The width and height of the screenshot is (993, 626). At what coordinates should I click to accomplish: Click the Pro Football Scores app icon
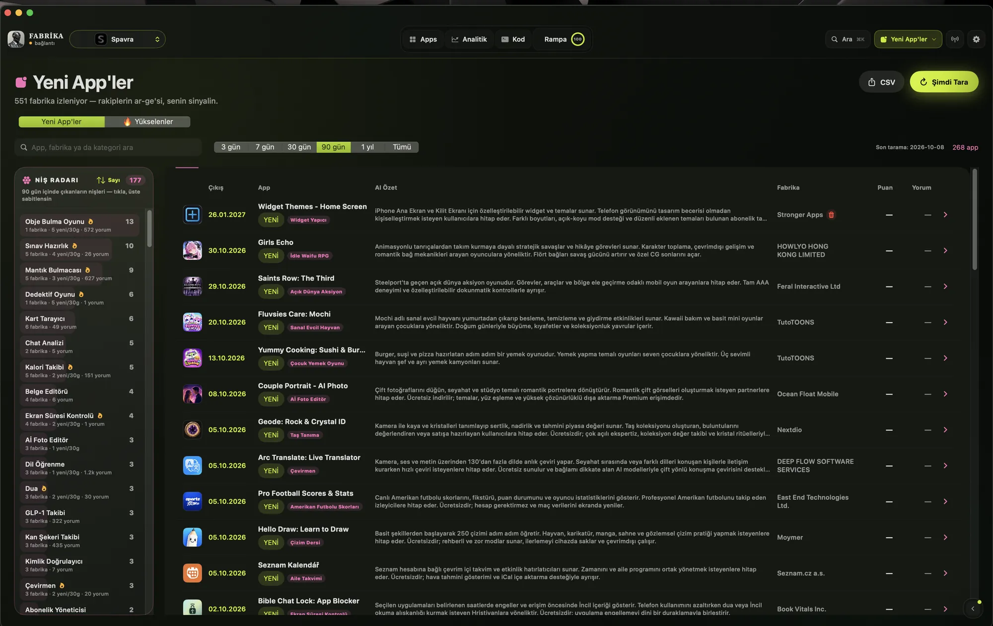pyautogui.click(x=192, y=501)
